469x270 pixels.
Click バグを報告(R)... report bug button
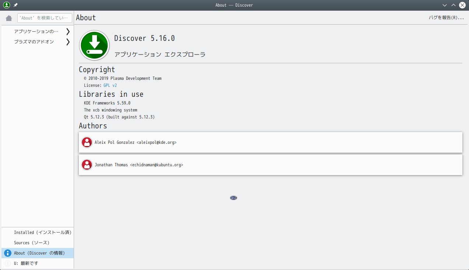[x=446, y=18]
